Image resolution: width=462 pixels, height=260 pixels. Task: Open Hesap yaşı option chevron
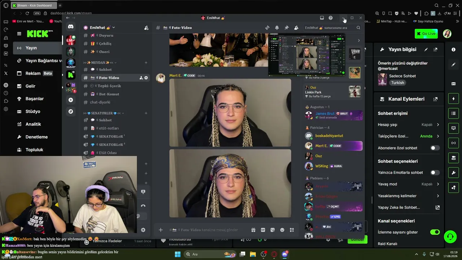click(x=438, y=125)
